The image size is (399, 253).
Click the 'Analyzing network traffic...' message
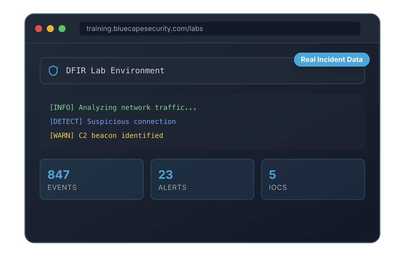(x=138, y=108)
